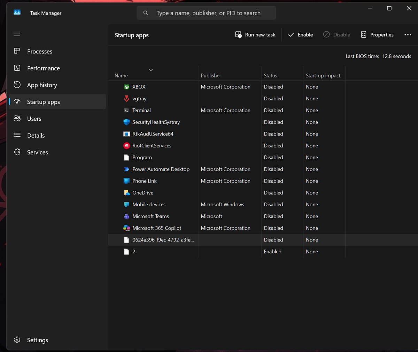
Task: Minimize the Task Manager window
Action: click(370, 8)
